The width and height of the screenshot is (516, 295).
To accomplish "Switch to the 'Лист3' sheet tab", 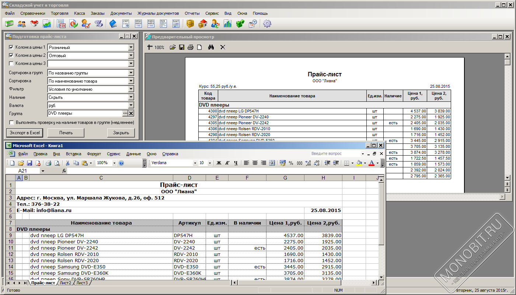I will (x=82, y=283).
